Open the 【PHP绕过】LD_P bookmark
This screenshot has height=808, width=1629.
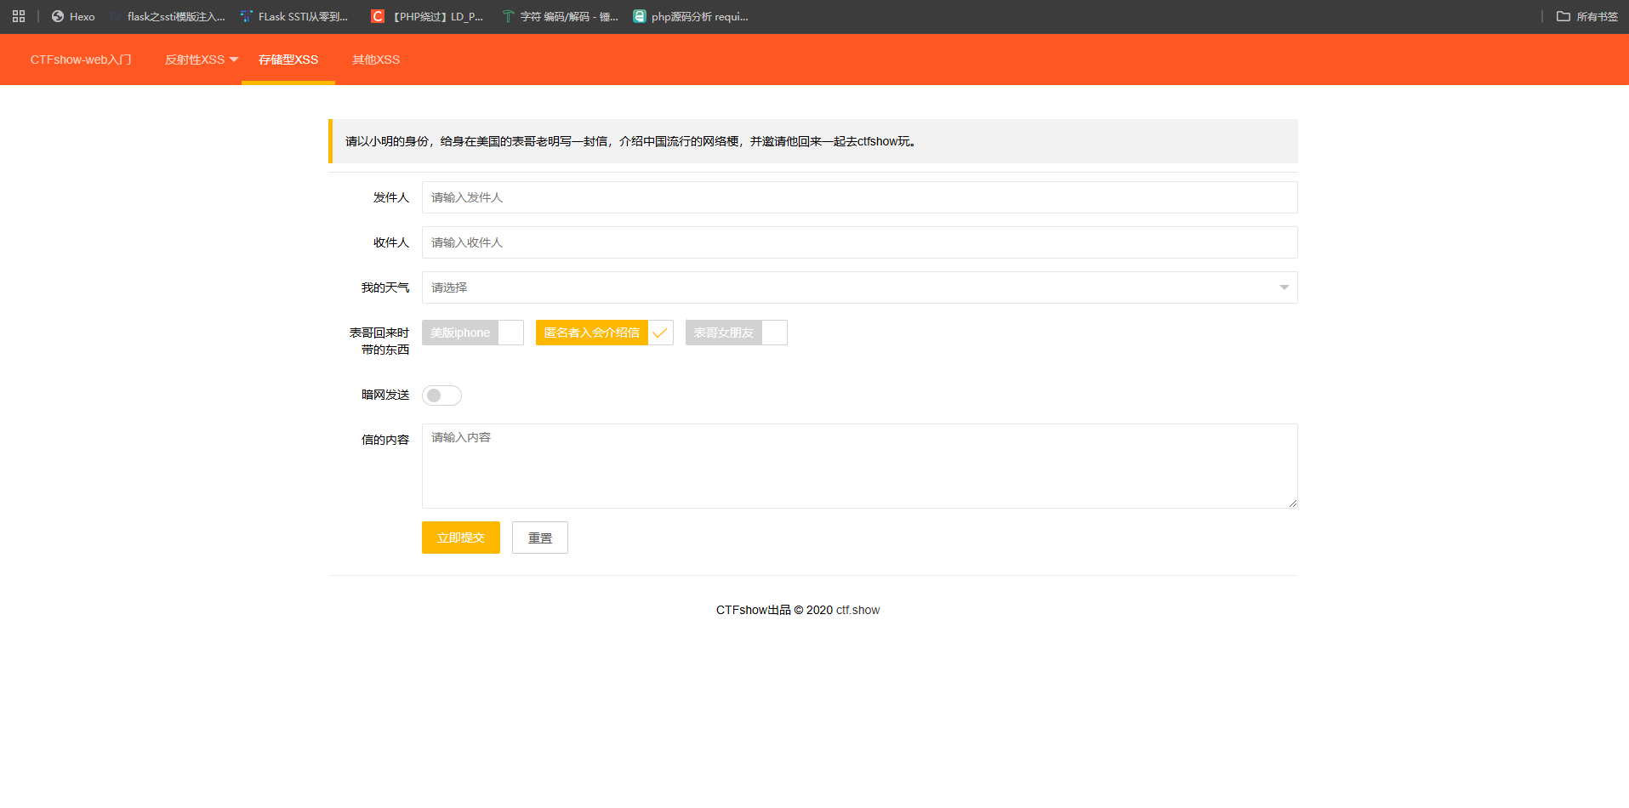(427, 16)
